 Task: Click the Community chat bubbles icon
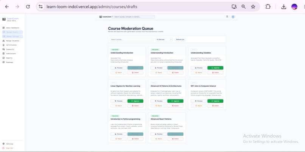click(3, 49)
